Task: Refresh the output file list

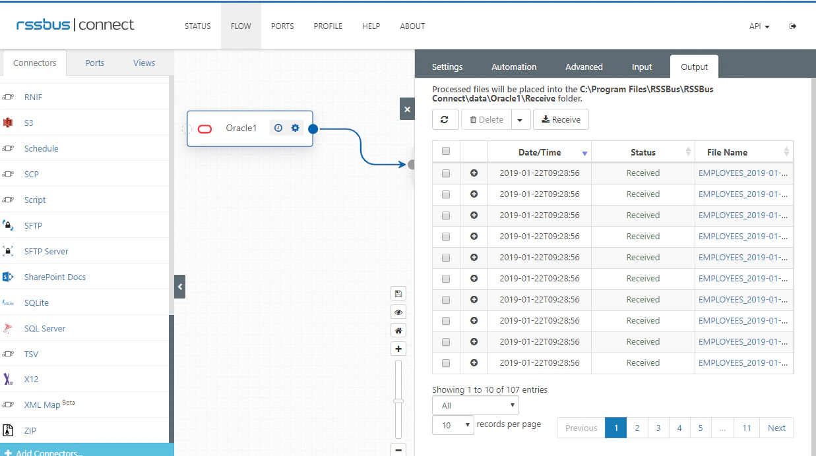Action: 445,119
